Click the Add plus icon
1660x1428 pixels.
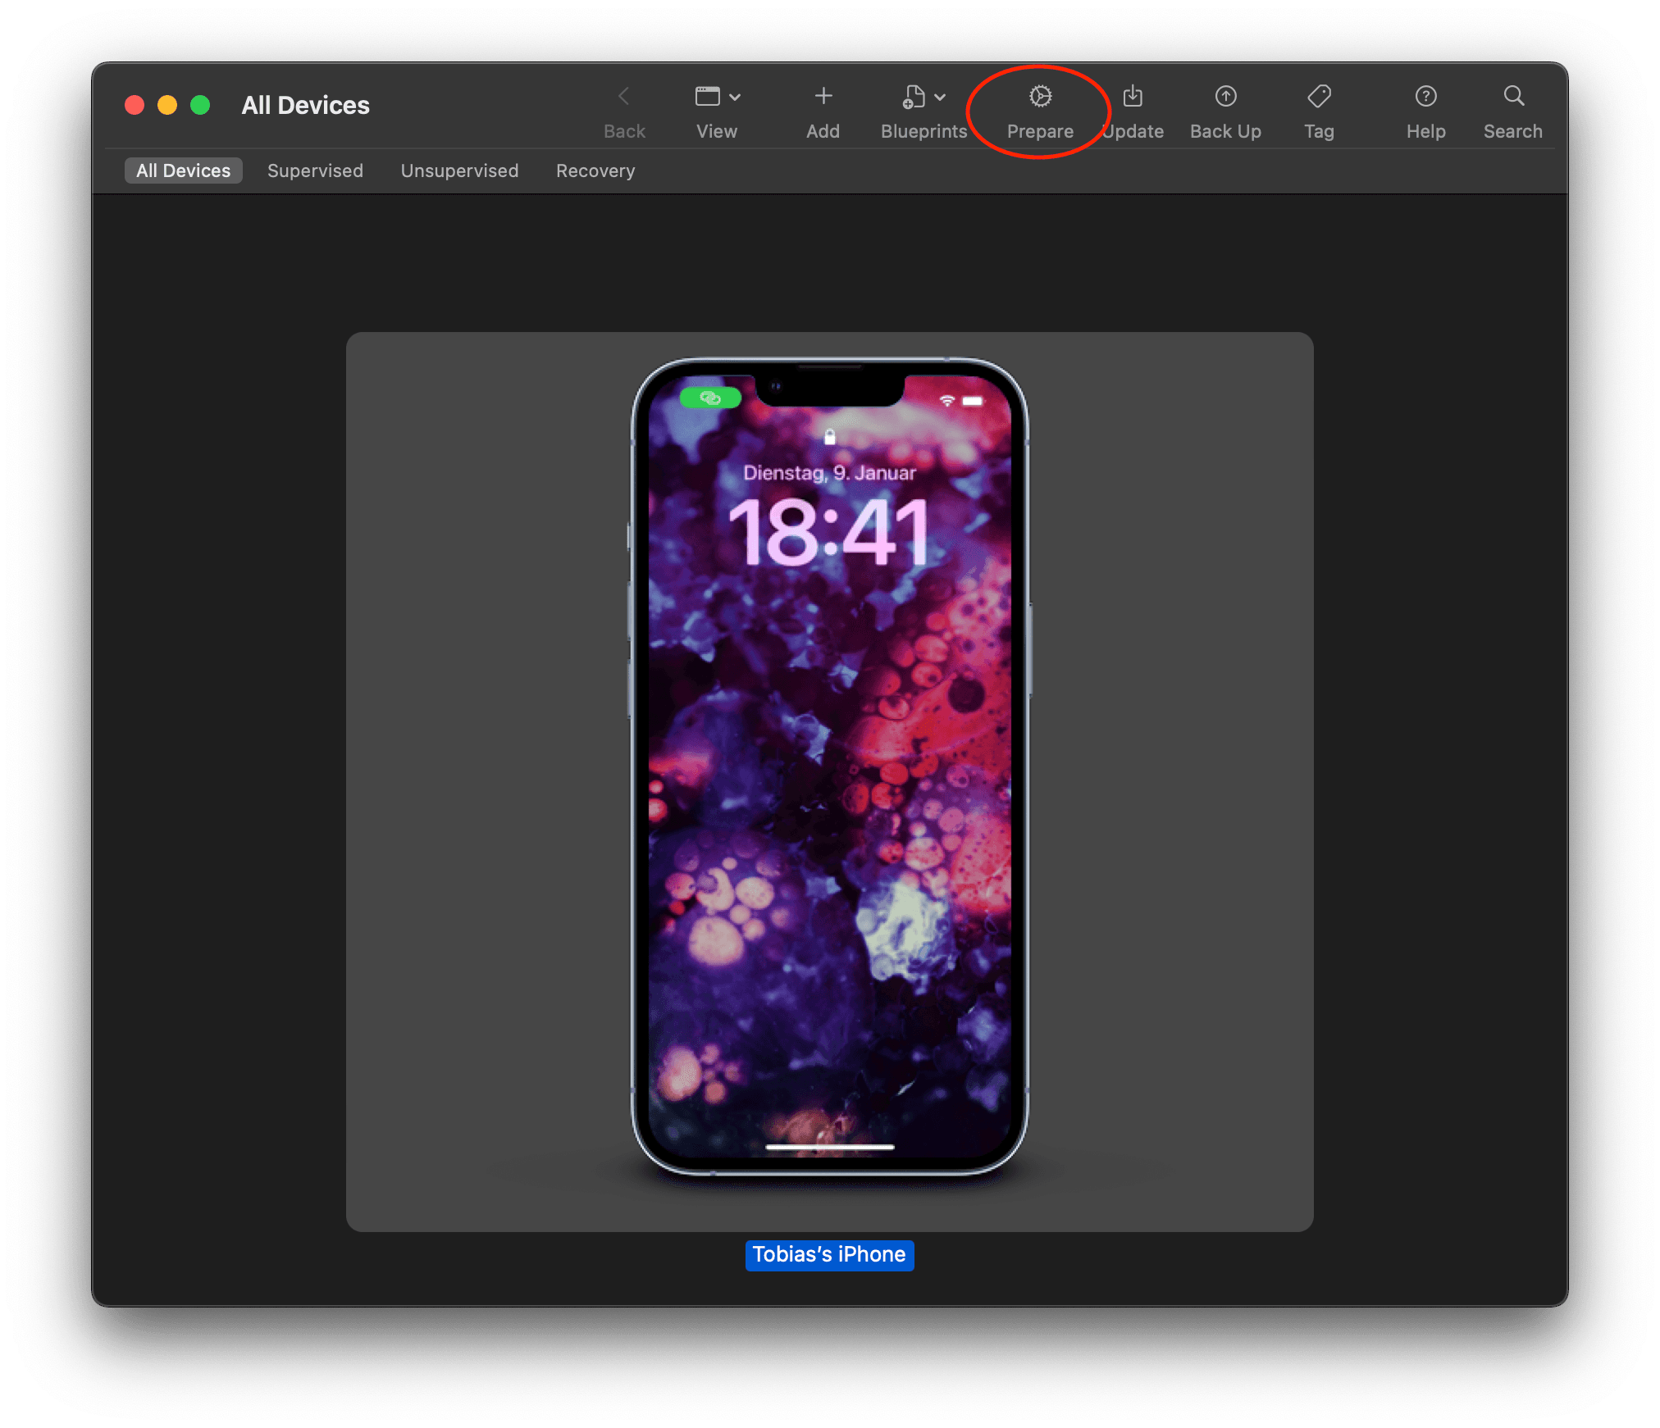pos(823,97)
